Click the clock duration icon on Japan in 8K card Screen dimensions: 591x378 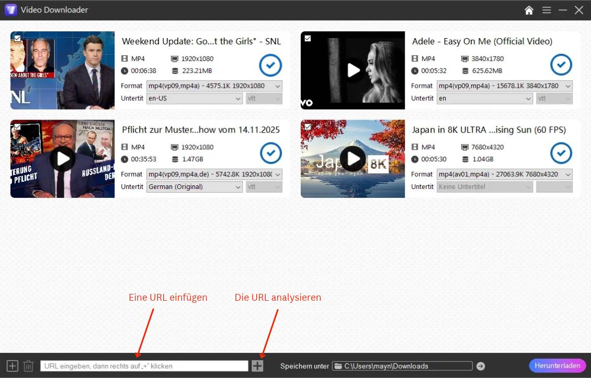tap(415, 159)
